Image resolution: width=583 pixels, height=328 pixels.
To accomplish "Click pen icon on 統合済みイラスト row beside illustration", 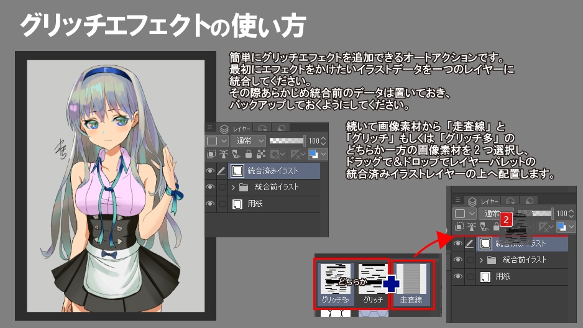I will coord(221,171).
